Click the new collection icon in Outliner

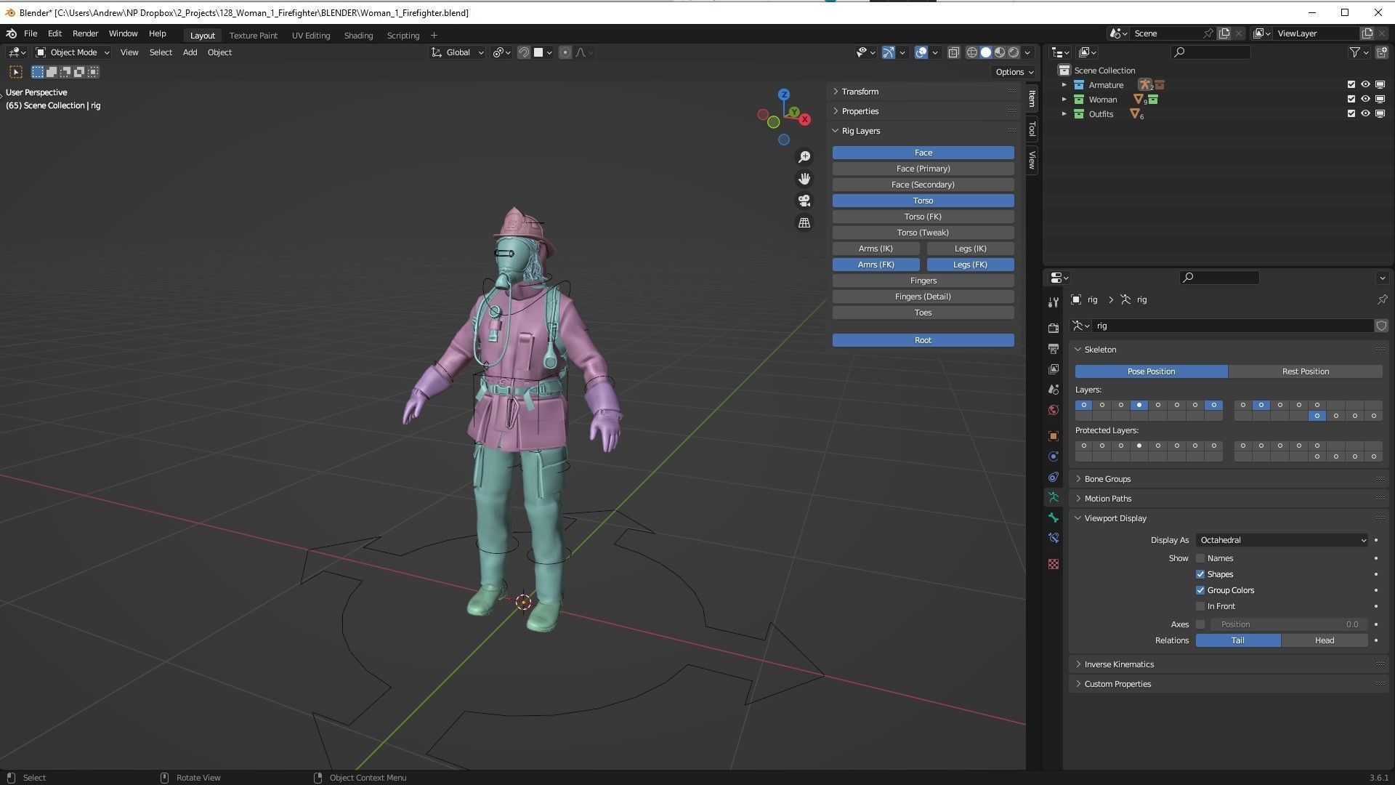(1381, 52)
